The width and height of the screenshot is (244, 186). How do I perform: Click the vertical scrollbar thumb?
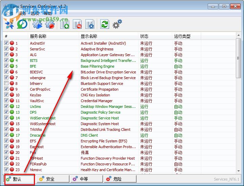[238, 58]
